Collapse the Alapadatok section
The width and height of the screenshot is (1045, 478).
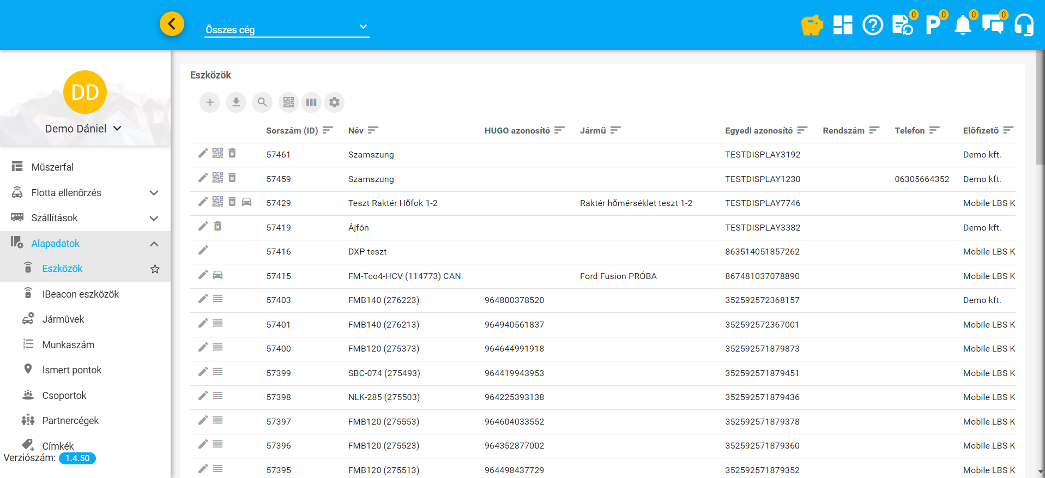point(154,244)
